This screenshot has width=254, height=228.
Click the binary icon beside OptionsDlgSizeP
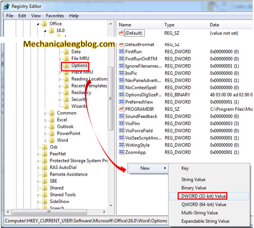pyautogui.click(x=122, y=95)
